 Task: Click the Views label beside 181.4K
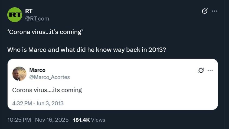tap(98, 120)
